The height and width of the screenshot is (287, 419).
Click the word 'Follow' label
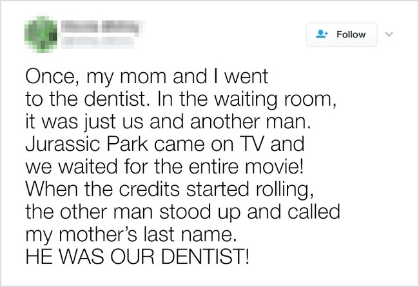[351, 35]
